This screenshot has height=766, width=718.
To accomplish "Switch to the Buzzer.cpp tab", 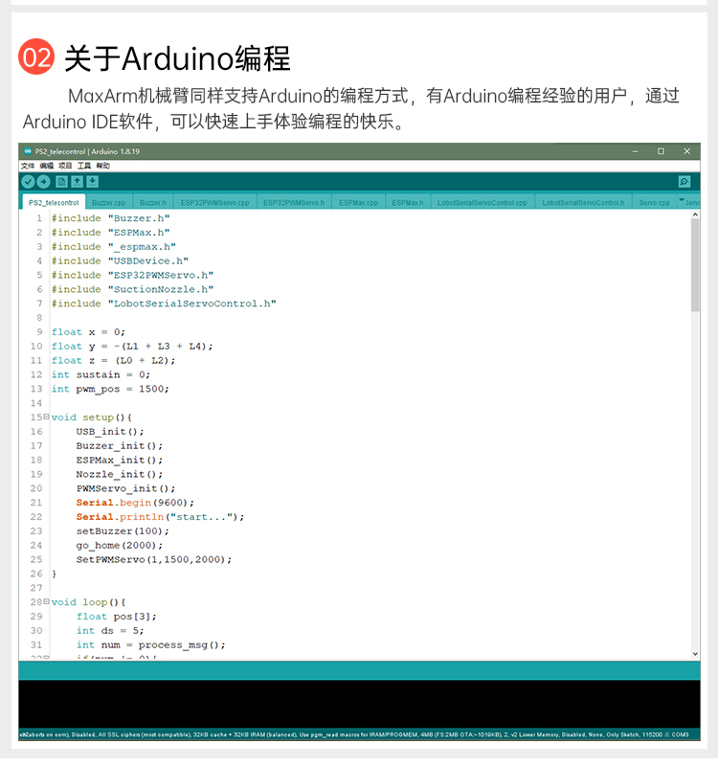I will [109, 203].
